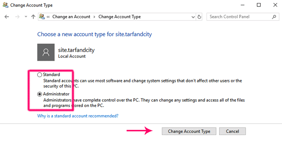
Task: Click the Change Account Type button
Action: pyautogui.click(x=189, y=131)
